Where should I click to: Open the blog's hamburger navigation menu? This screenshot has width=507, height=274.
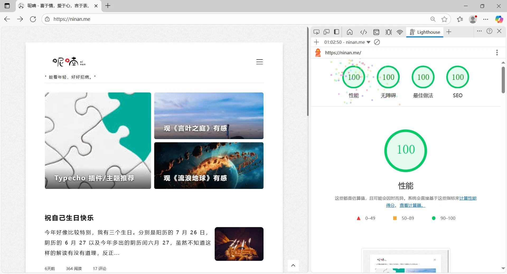(x=259, y=62)
